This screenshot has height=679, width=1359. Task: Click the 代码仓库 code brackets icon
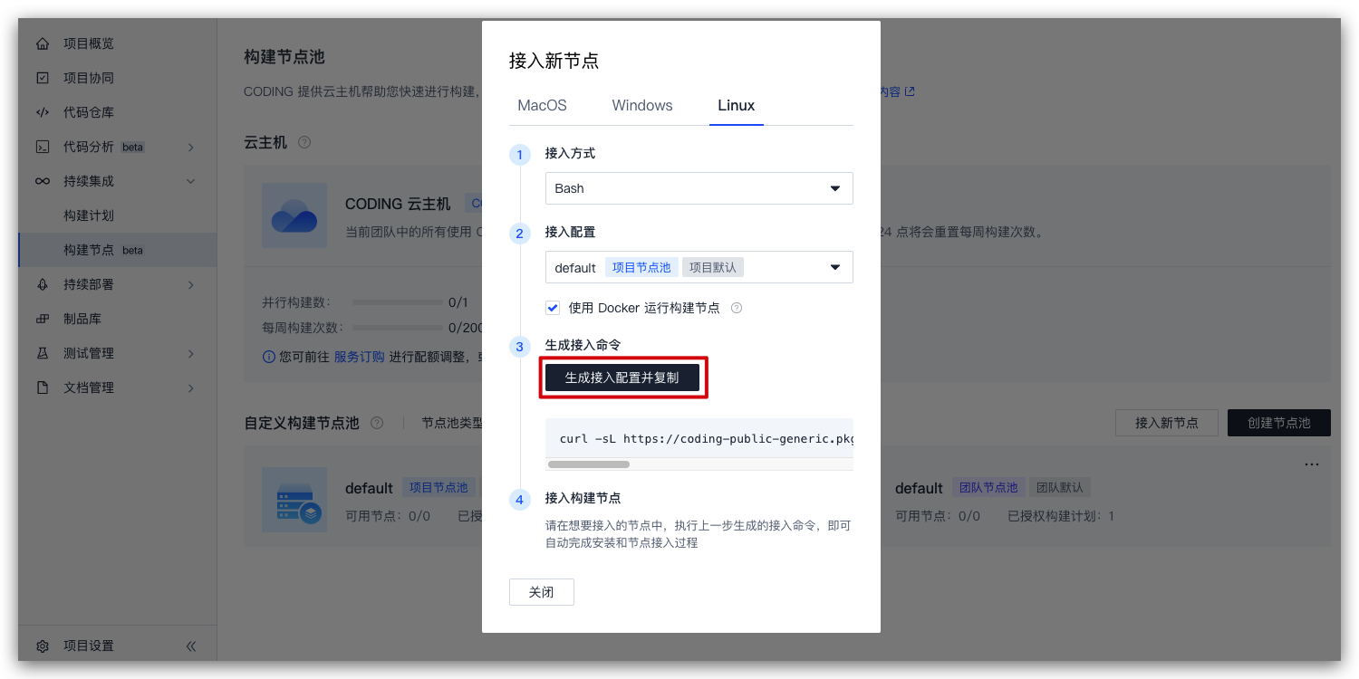(43, 112)
